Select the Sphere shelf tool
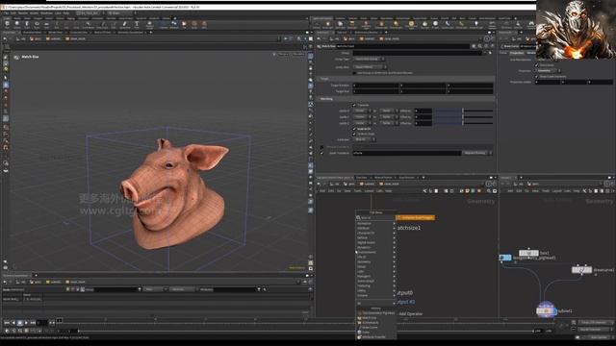Image resolution: width=616 pixels, height=346 pixels. 17,25
